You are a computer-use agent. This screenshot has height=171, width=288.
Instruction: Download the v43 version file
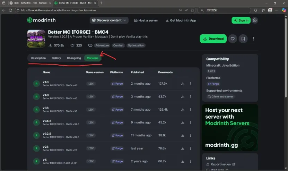[x=183, y=84]
